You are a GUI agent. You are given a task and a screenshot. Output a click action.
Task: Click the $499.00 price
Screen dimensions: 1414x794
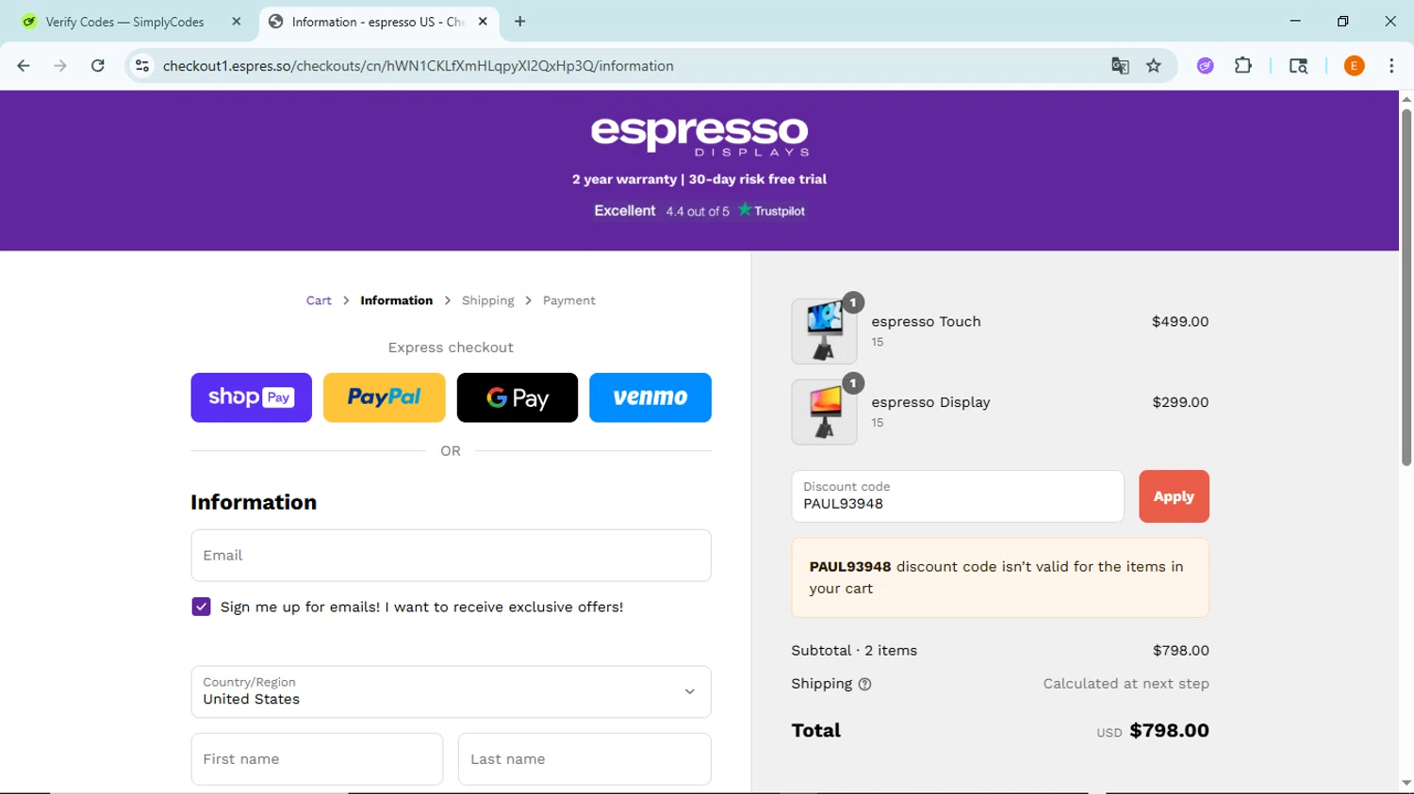pyautogui.click(x=1180, y=321)
